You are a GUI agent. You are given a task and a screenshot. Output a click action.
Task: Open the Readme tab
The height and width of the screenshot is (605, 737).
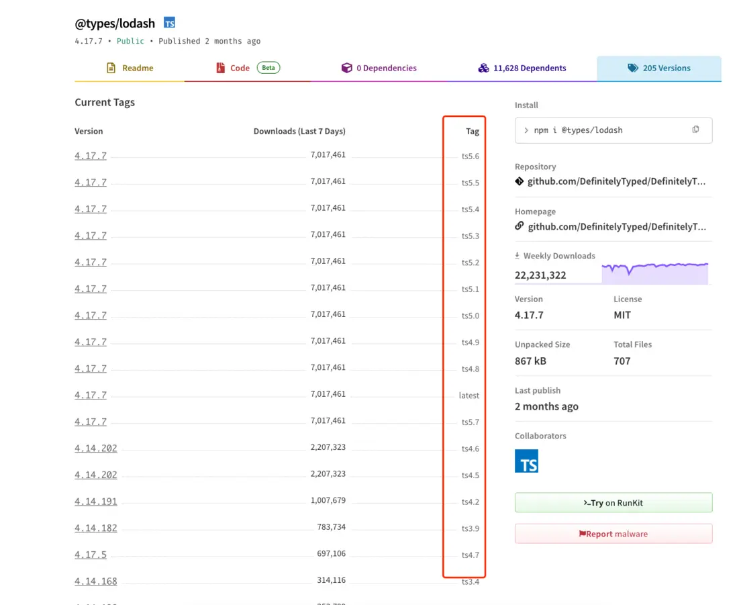pyautogui.click(x=130, y=68)
